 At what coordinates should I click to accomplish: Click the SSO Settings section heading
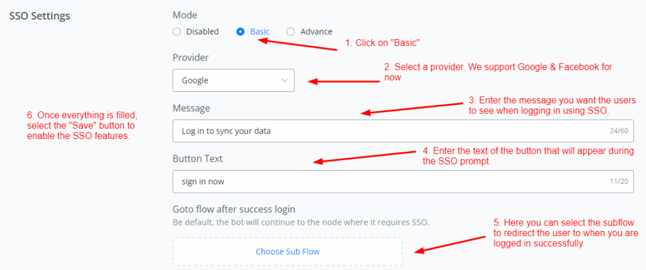pyautogui.click(x=40, y=15)
